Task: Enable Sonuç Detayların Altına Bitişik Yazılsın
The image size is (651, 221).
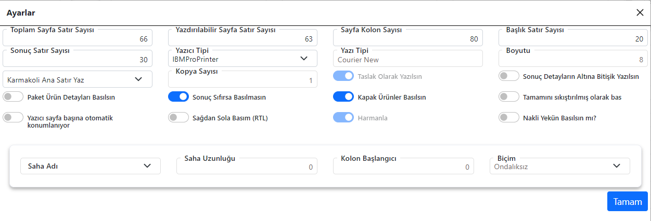Action: 509,76
